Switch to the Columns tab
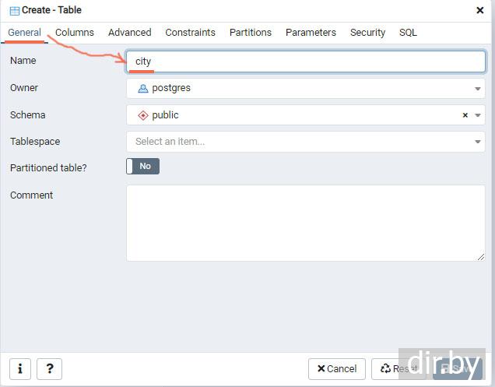 click(x=75, y=33)
